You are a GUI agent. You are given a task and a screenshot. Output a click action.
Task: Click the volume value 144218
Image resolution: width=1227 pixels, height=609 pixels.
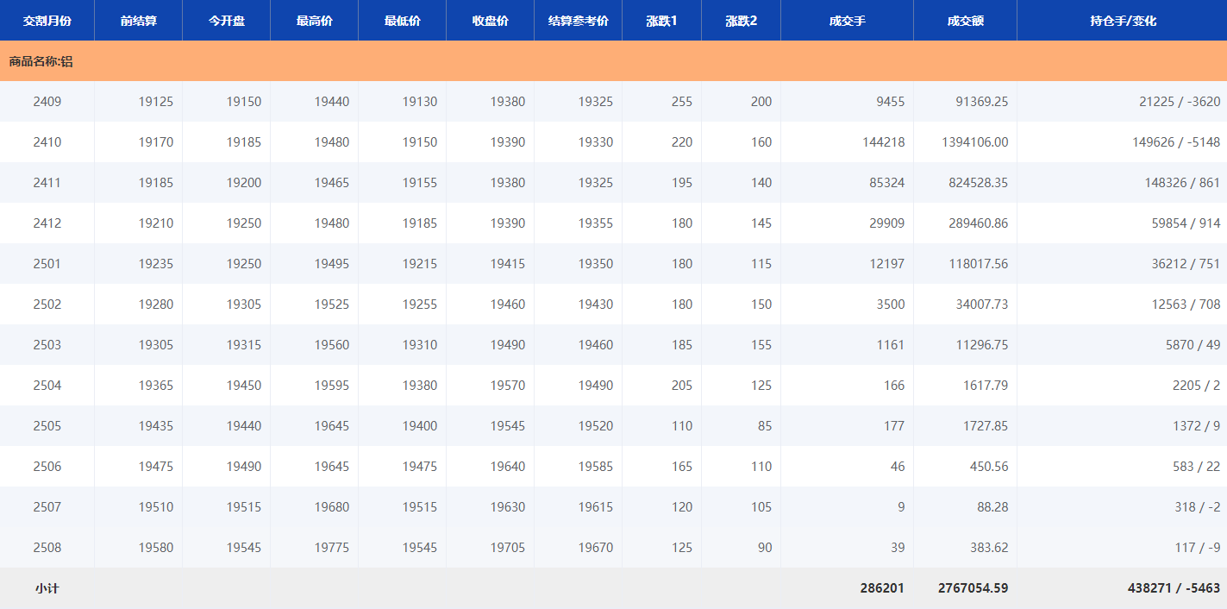click(883, 142)
